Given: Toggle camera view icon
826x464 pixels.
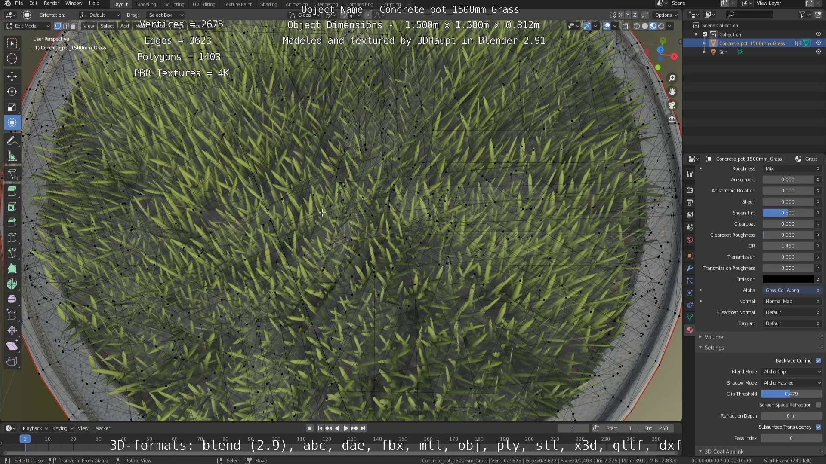Looking at the screenshot, I should 672,105.
